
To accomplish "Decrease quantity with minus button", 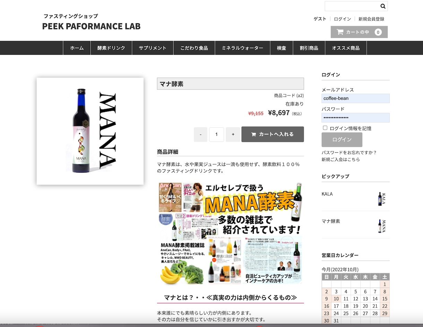I will (200, 134).
